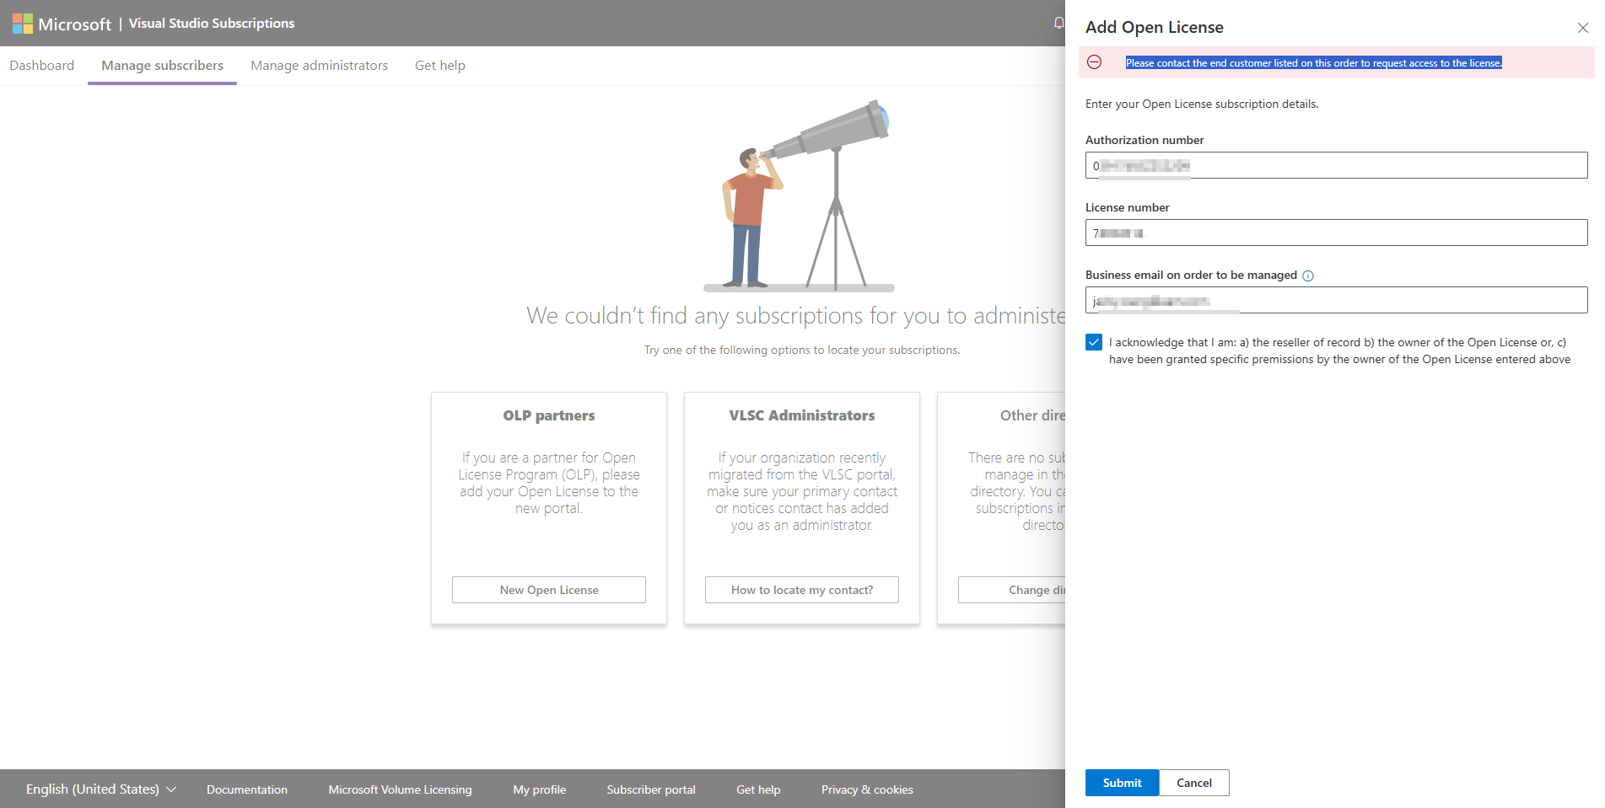1605x808 pixels.
Task: Toggle the acknowledgement checkbox
Action: pyautogui.click(x=1094, y=342)
